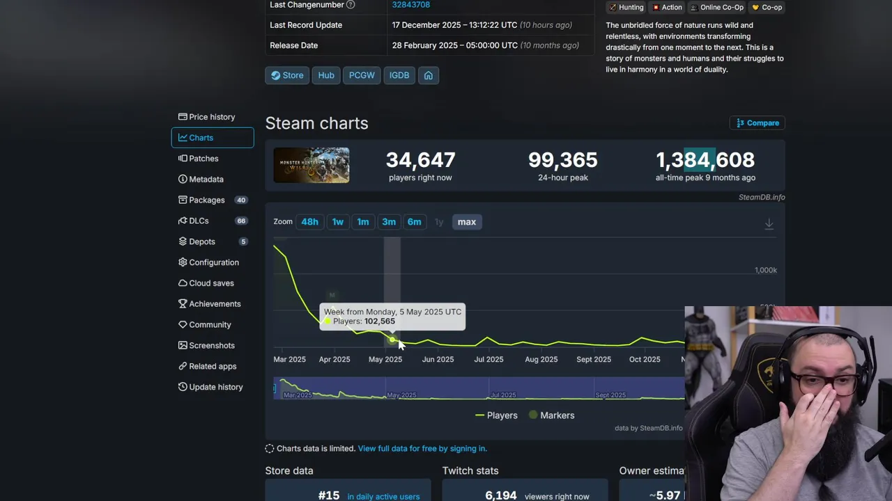The width and height of the screenshot is (892, 501).
Task: Click the in daily active users link
Action: tap(383, 497)
